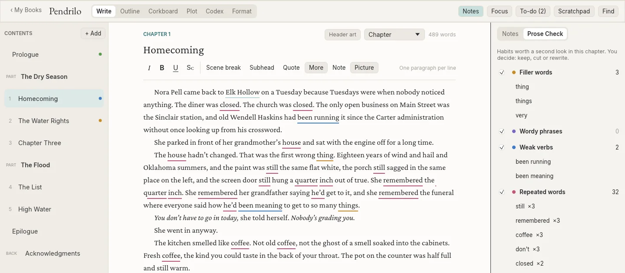Open the Chapter type dropdown
This screenshot has width=625, height=273.
394,35
